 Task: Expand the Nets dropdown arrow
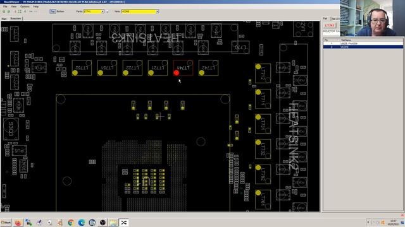(x=157, y=11)
